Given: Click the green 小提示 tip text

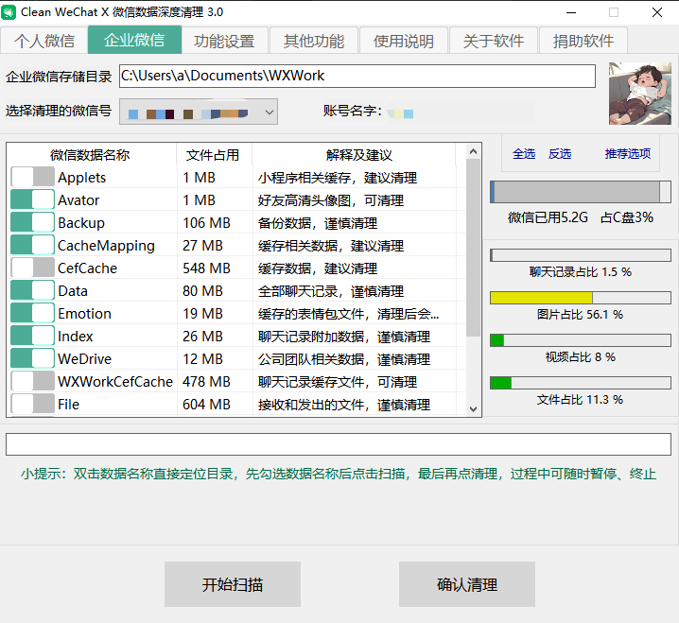Looking at the screenshot, I should (339, 474).
